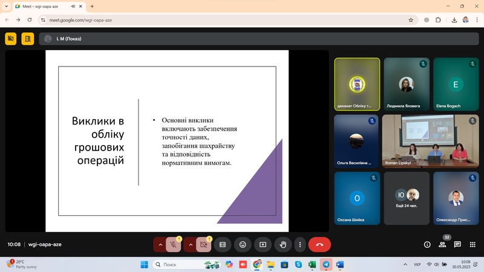Bookmark this page with star icon

tap(411, 19)
